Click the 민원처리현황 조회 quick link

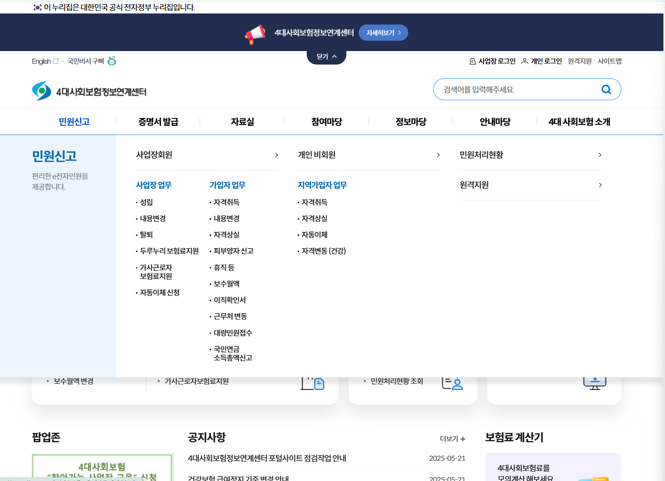tap(397, 381)
